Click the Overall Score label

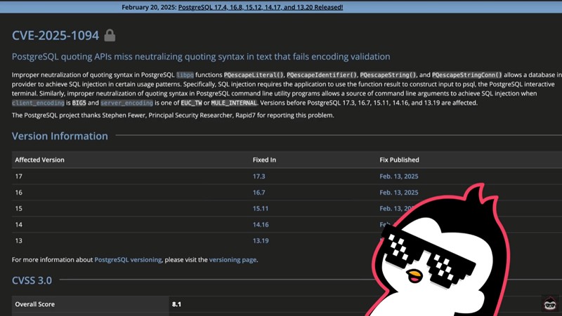[34, 304]
